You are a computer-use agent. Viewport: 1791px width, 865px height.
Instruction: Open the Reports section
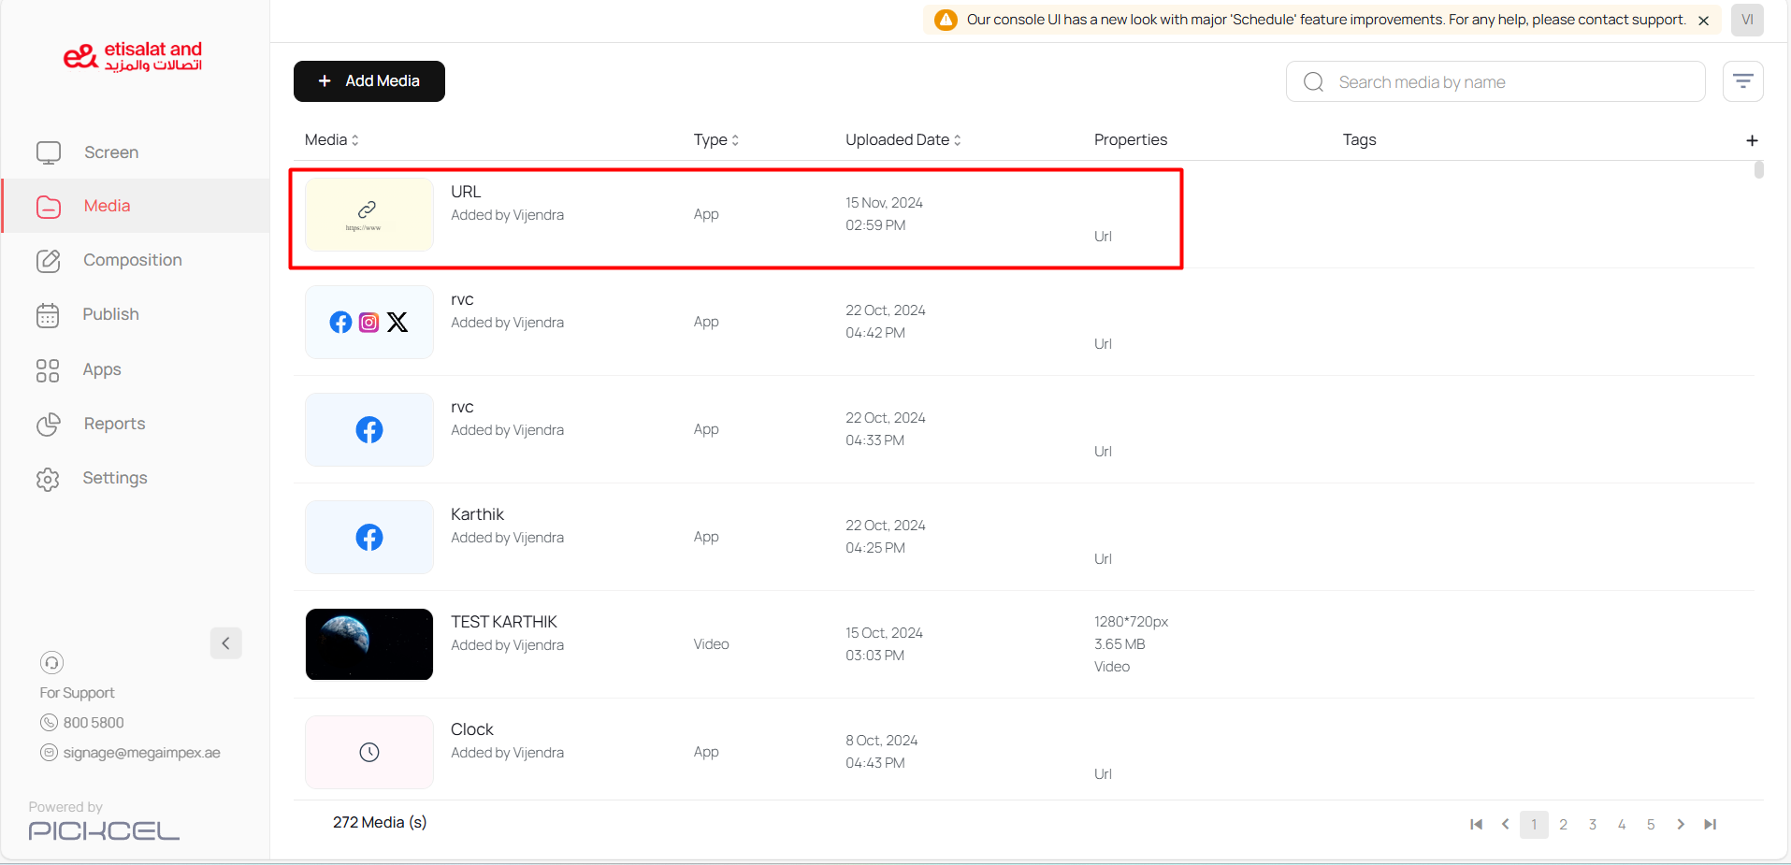(114, 424)
